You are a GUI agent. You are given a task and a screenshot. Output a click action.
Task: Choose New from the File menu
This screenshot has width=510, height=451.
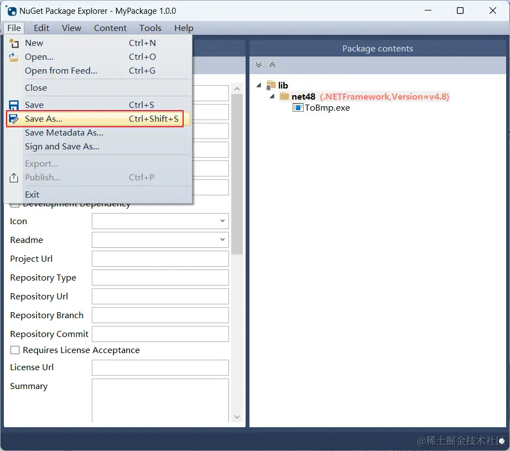98,43
